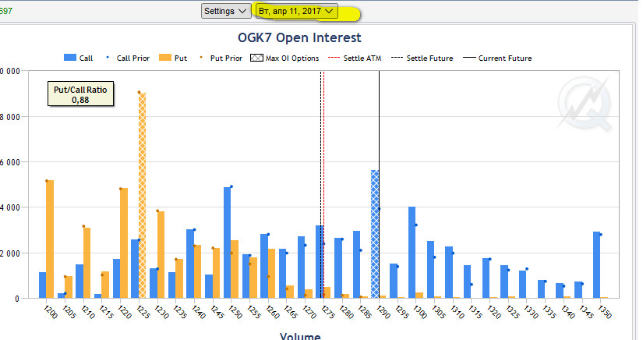Click the Put/Call Ratio 0,88 box
Screen dimensions: 643x340
(x=80, y=94)
